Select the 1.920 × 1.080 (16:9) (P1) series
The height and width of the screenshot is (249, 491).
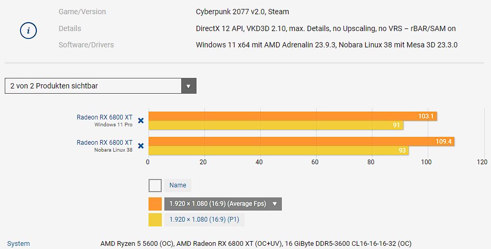[x=204, y=220]
